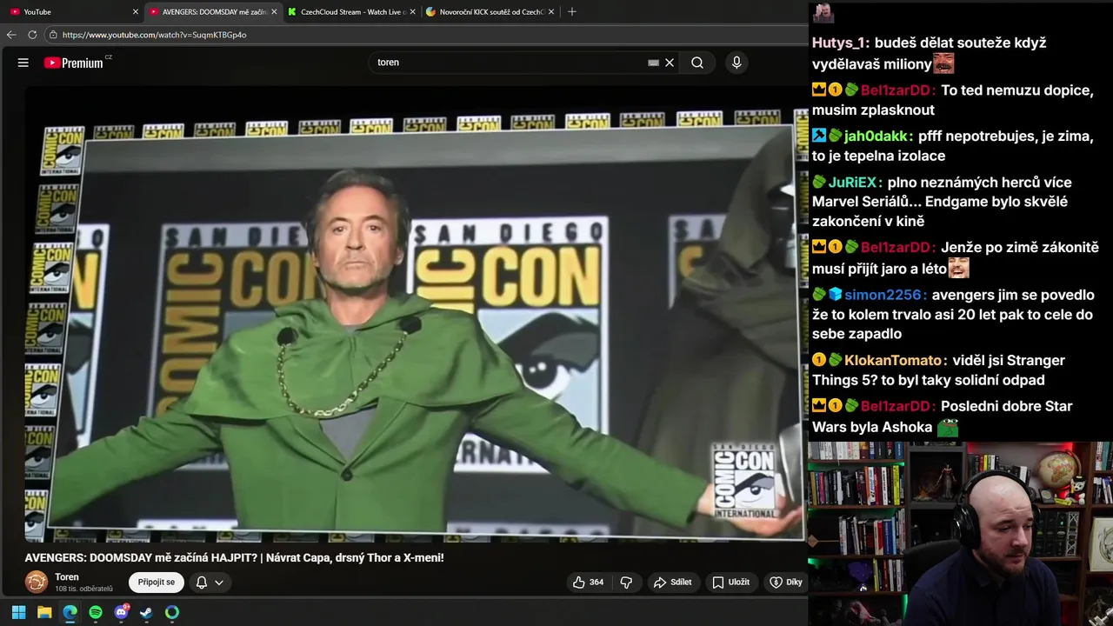Expand the notification options chevron
The image size is (1113, 626).
pos(219,583)
